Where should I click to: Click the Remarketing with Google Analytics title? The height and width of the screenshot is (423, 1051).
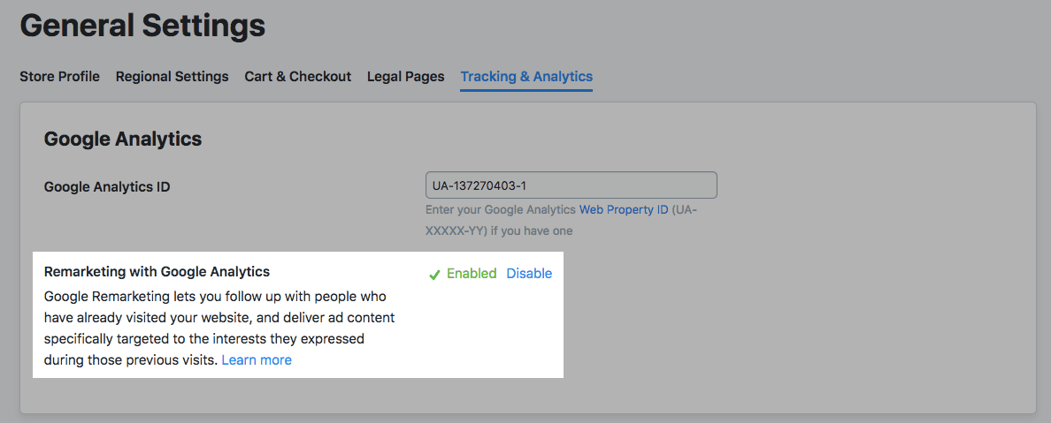tap(157, 272)
